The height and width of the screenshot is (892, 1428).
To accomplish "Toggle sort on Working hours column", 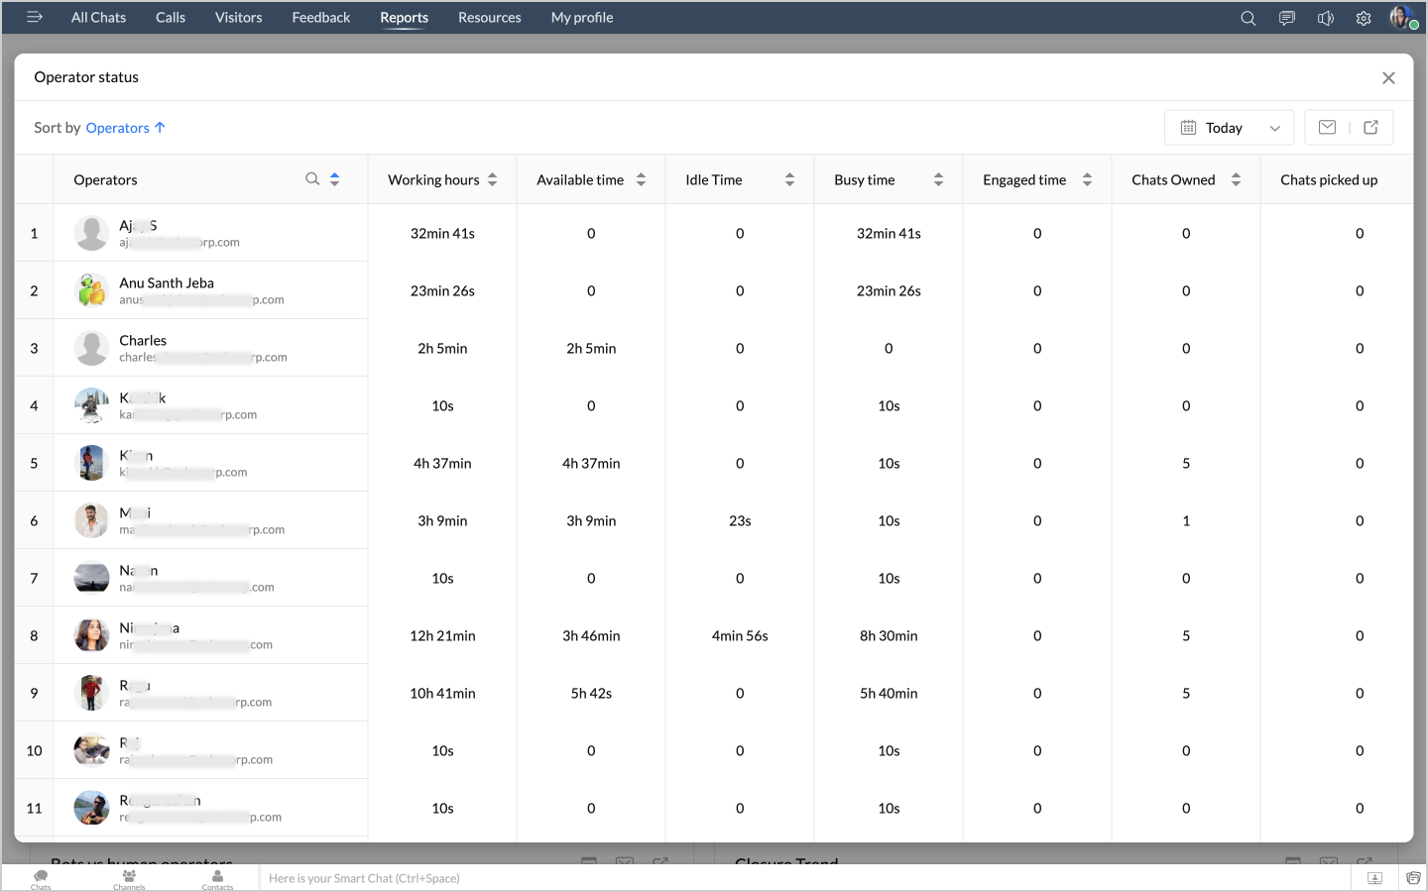I will (493, 179).
